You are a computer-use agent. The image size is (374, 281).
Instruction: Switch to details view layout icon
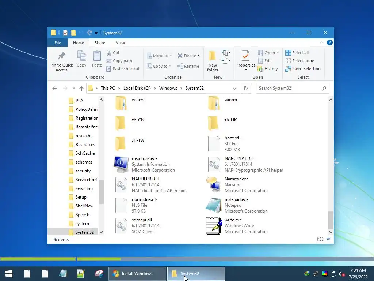[x=320, y=239]
